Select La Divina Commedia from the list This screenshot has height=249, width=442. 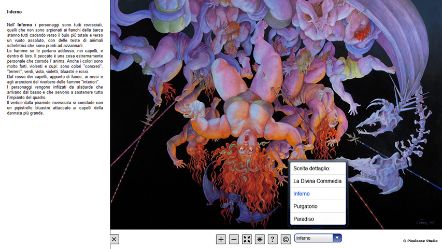tap(318, 181)
